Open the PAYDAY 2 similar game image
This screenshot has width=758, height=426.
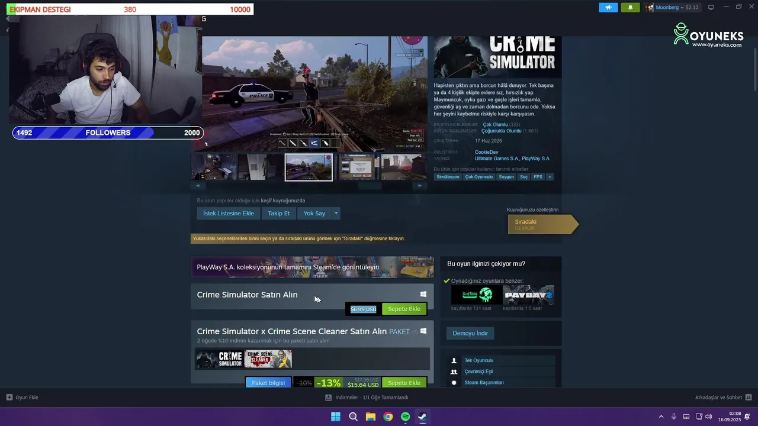pos(529,295)
